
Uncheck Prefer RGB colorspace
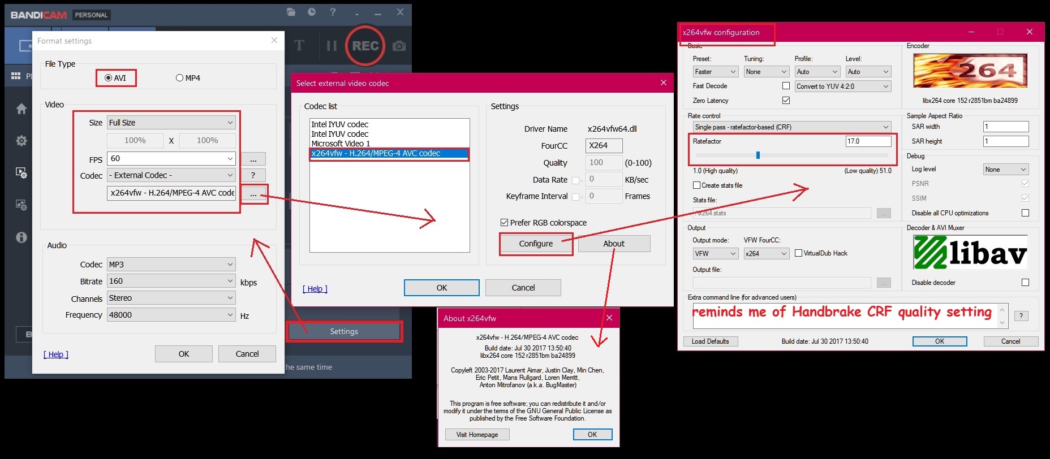pyautogui.click(x=504, y=223)
